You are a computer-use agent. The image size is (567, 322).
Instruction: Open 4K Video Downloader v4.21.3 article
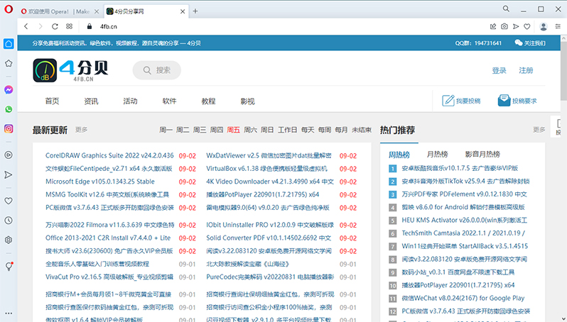270,182
